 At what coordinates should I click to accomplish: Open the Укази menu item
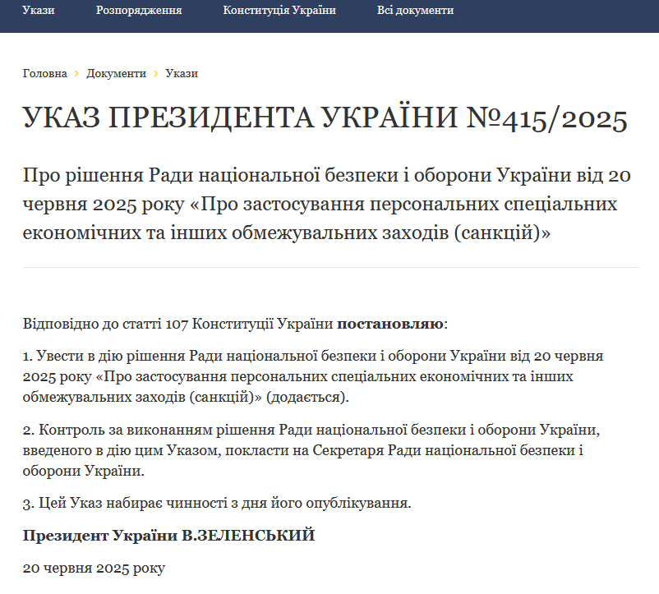click(39, 11)
